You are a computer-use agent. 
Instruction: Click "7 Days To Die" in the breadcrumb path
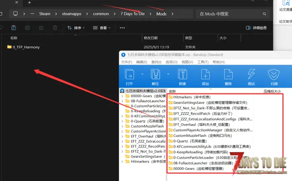pyautogui.click(x=132, y=14)
